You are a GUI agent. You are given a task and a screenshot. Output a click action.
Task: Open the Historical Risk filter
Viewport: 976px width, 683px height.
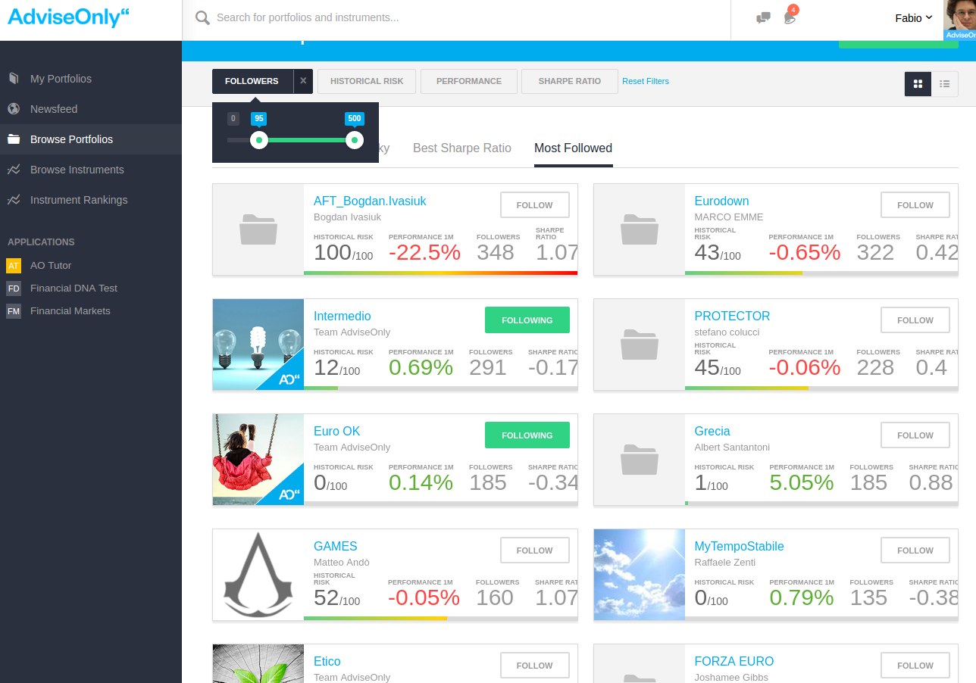point(367,81)
